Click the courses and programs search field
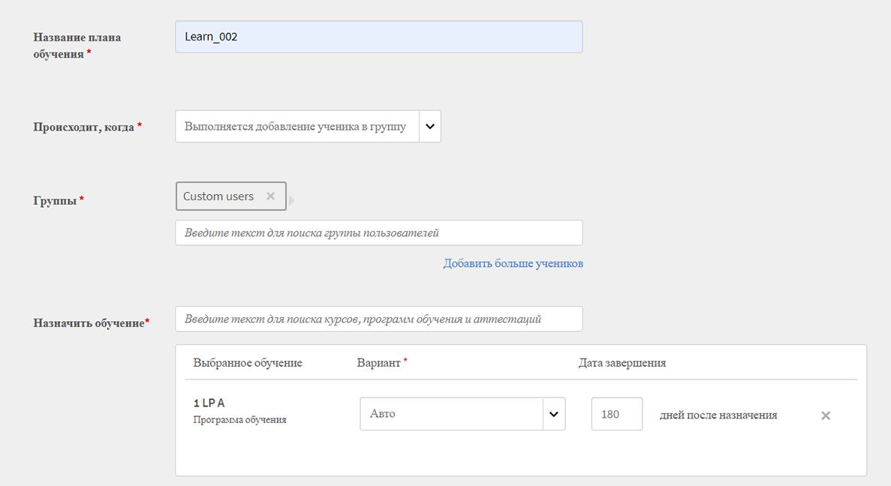The width and height of the screenshot is (891, 486). coord(378,319)
